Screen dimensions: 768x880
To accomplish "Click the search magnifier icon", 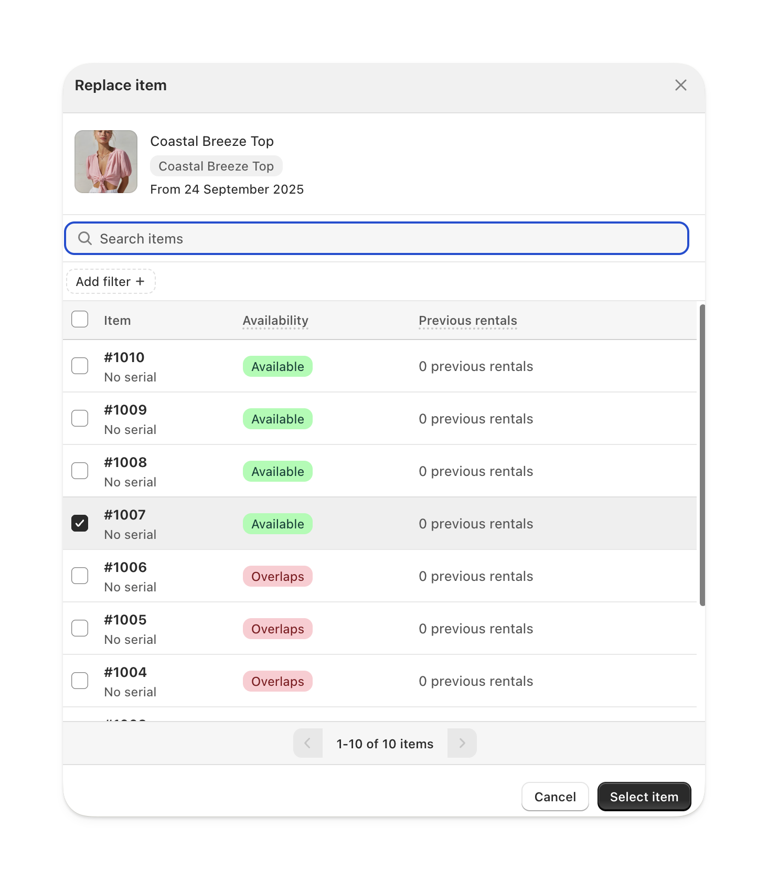I will (x=85, y=239).
